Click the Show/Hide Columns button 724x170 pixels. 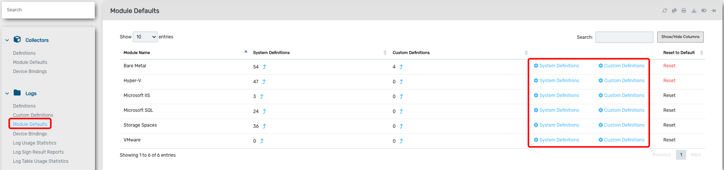681,37
